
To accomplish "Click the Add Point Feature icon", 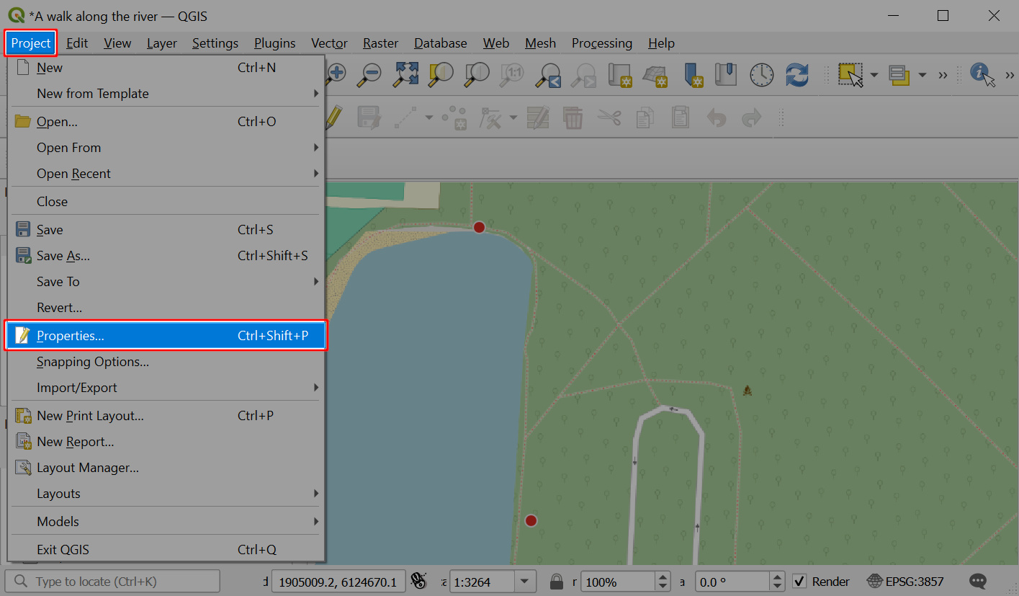I will click(x=454, y=117).
